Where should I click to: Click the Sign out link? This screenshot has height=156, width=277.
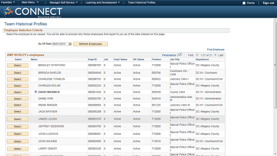click(268, 3)
